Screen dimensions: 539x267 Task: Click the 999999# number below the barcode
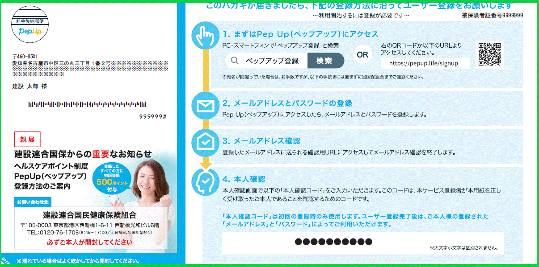tap(153, 116)
